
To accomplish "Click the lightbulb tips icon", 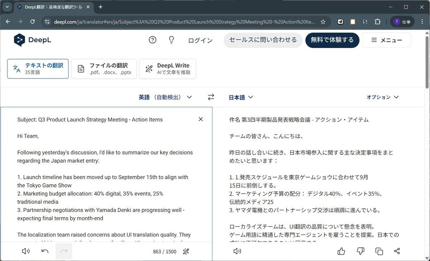I will [x=172, y=40].
